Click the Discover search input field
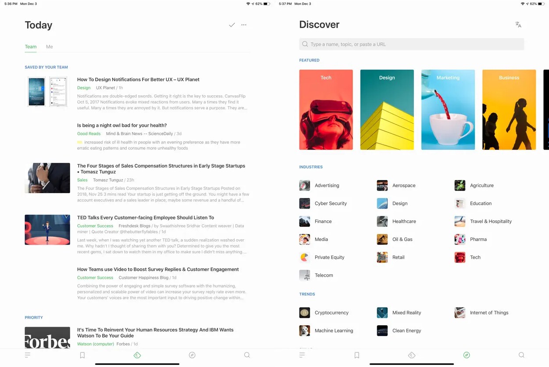The height and width of the screenshot is (367, 549). click(x=411, y=44)
